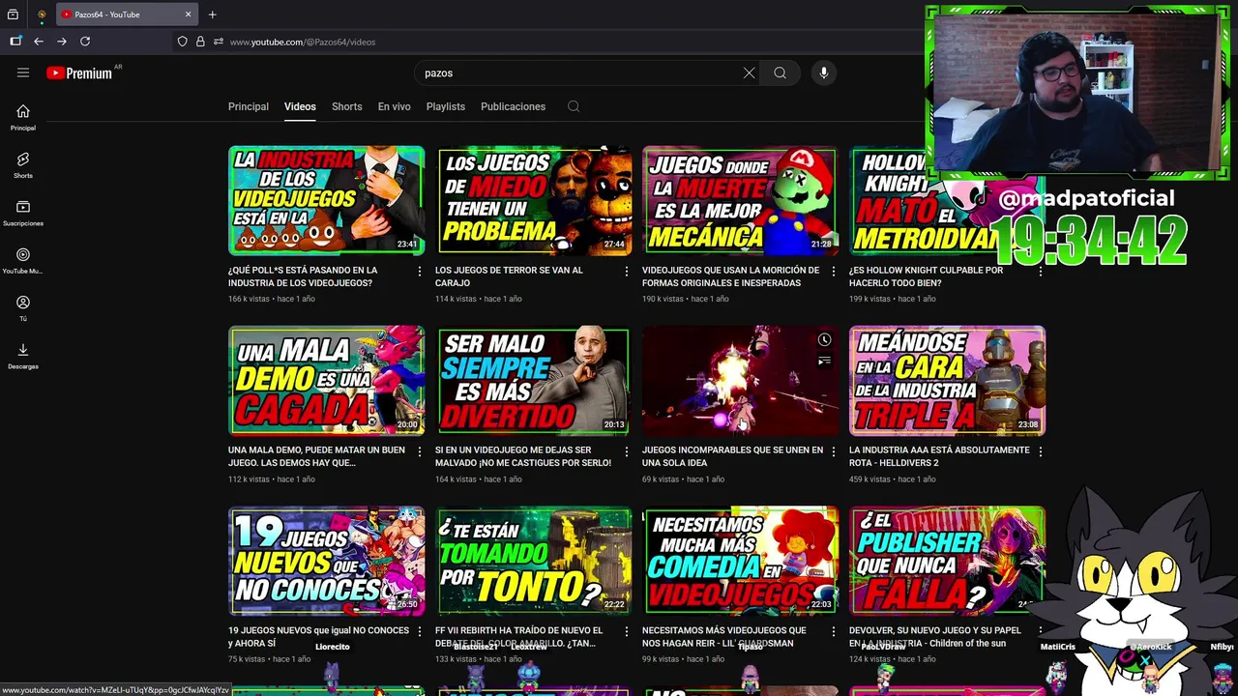Toggle the browser sidebar panel

pyautogui.click(x=15, y=42)
